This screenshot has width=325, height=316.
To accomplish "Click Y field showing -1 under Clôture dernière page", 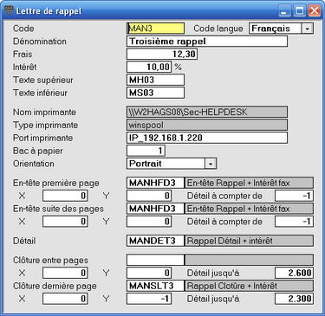I will [x=149, y=299].
